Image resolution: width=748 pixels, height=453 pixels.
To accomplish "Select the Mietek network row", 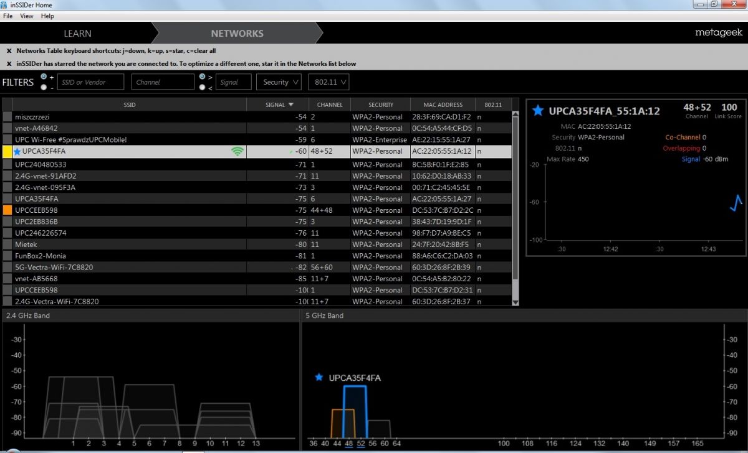I will coord(257,245).
